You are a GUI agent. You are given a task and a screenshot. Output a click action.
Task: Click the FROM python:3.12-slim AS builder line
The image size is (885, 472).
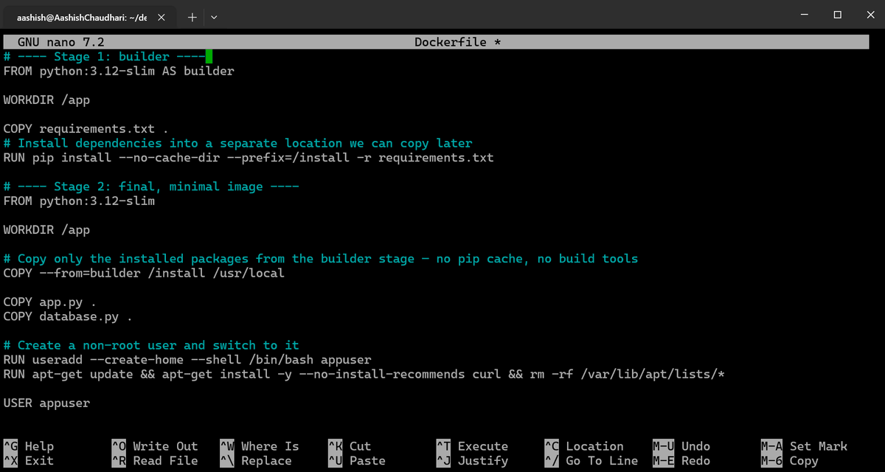(119, 72)
